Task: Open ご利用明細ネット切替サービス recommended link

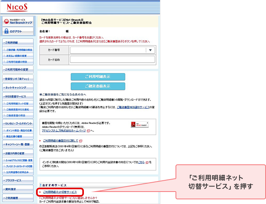Action: pos(60,192)
